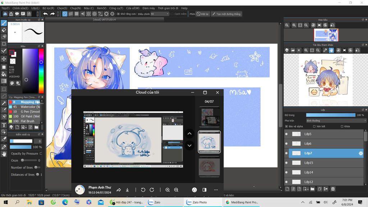Open the Công cụ(T) menu

116,8
